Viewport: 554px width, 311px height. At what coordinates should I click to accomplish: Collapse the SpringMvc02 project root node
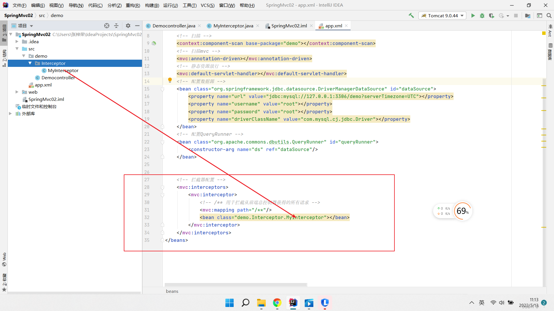[11, 34]
